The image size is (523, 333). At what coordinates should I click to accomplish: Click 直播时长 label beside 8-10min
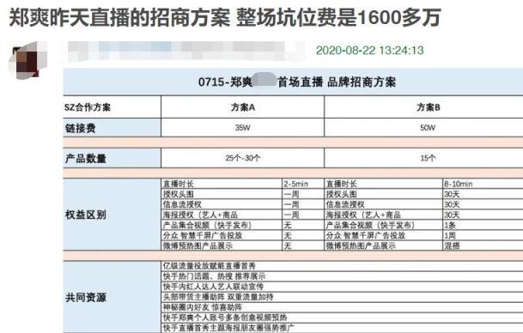[x=342, y=184]
